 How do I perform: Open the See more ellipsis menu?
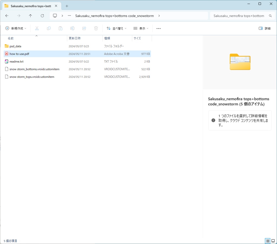(x=159, y=28)
